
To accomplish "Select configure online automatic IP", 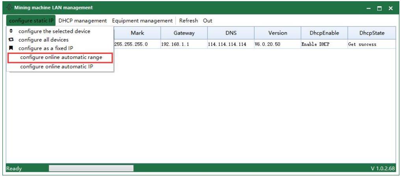I will (56, 66).
